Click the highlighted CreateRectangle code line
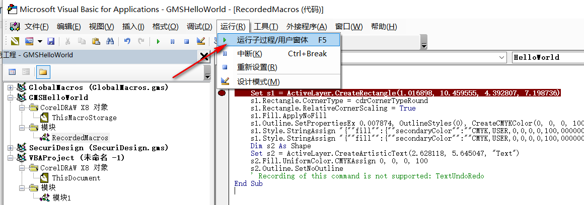Image resolution: width=584 pixels, height=205 pixels. tap(398, 93)
